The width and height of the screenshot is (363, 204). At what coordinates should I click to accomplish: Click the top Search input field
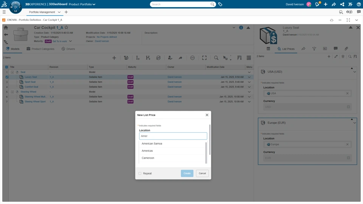click(x=181, y=4)
